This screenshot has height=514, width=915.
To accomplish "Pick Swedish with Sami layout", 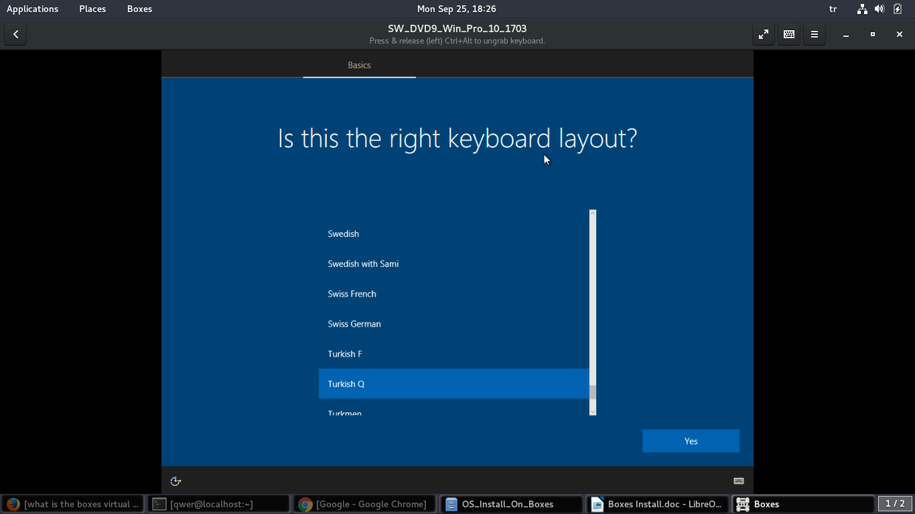I will [363, 264].
